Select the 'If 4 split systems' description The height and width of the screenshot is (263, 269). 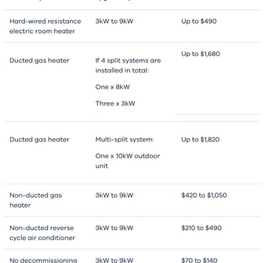[x=128, y=65]
